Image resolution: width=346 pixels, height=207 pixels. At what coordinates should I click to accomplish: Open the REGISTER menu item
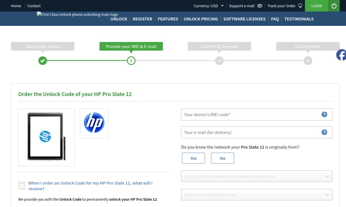(x=142, y=19)
